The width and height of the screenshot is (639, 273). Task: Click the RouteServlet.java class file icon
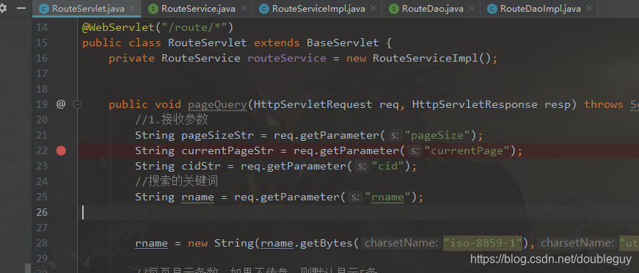click(x=43, y=9)
